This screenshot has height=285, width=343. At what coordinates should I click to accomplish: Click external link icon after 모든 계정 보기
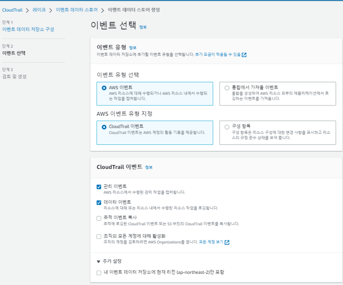pyautogui.click(x=227, y=242)
